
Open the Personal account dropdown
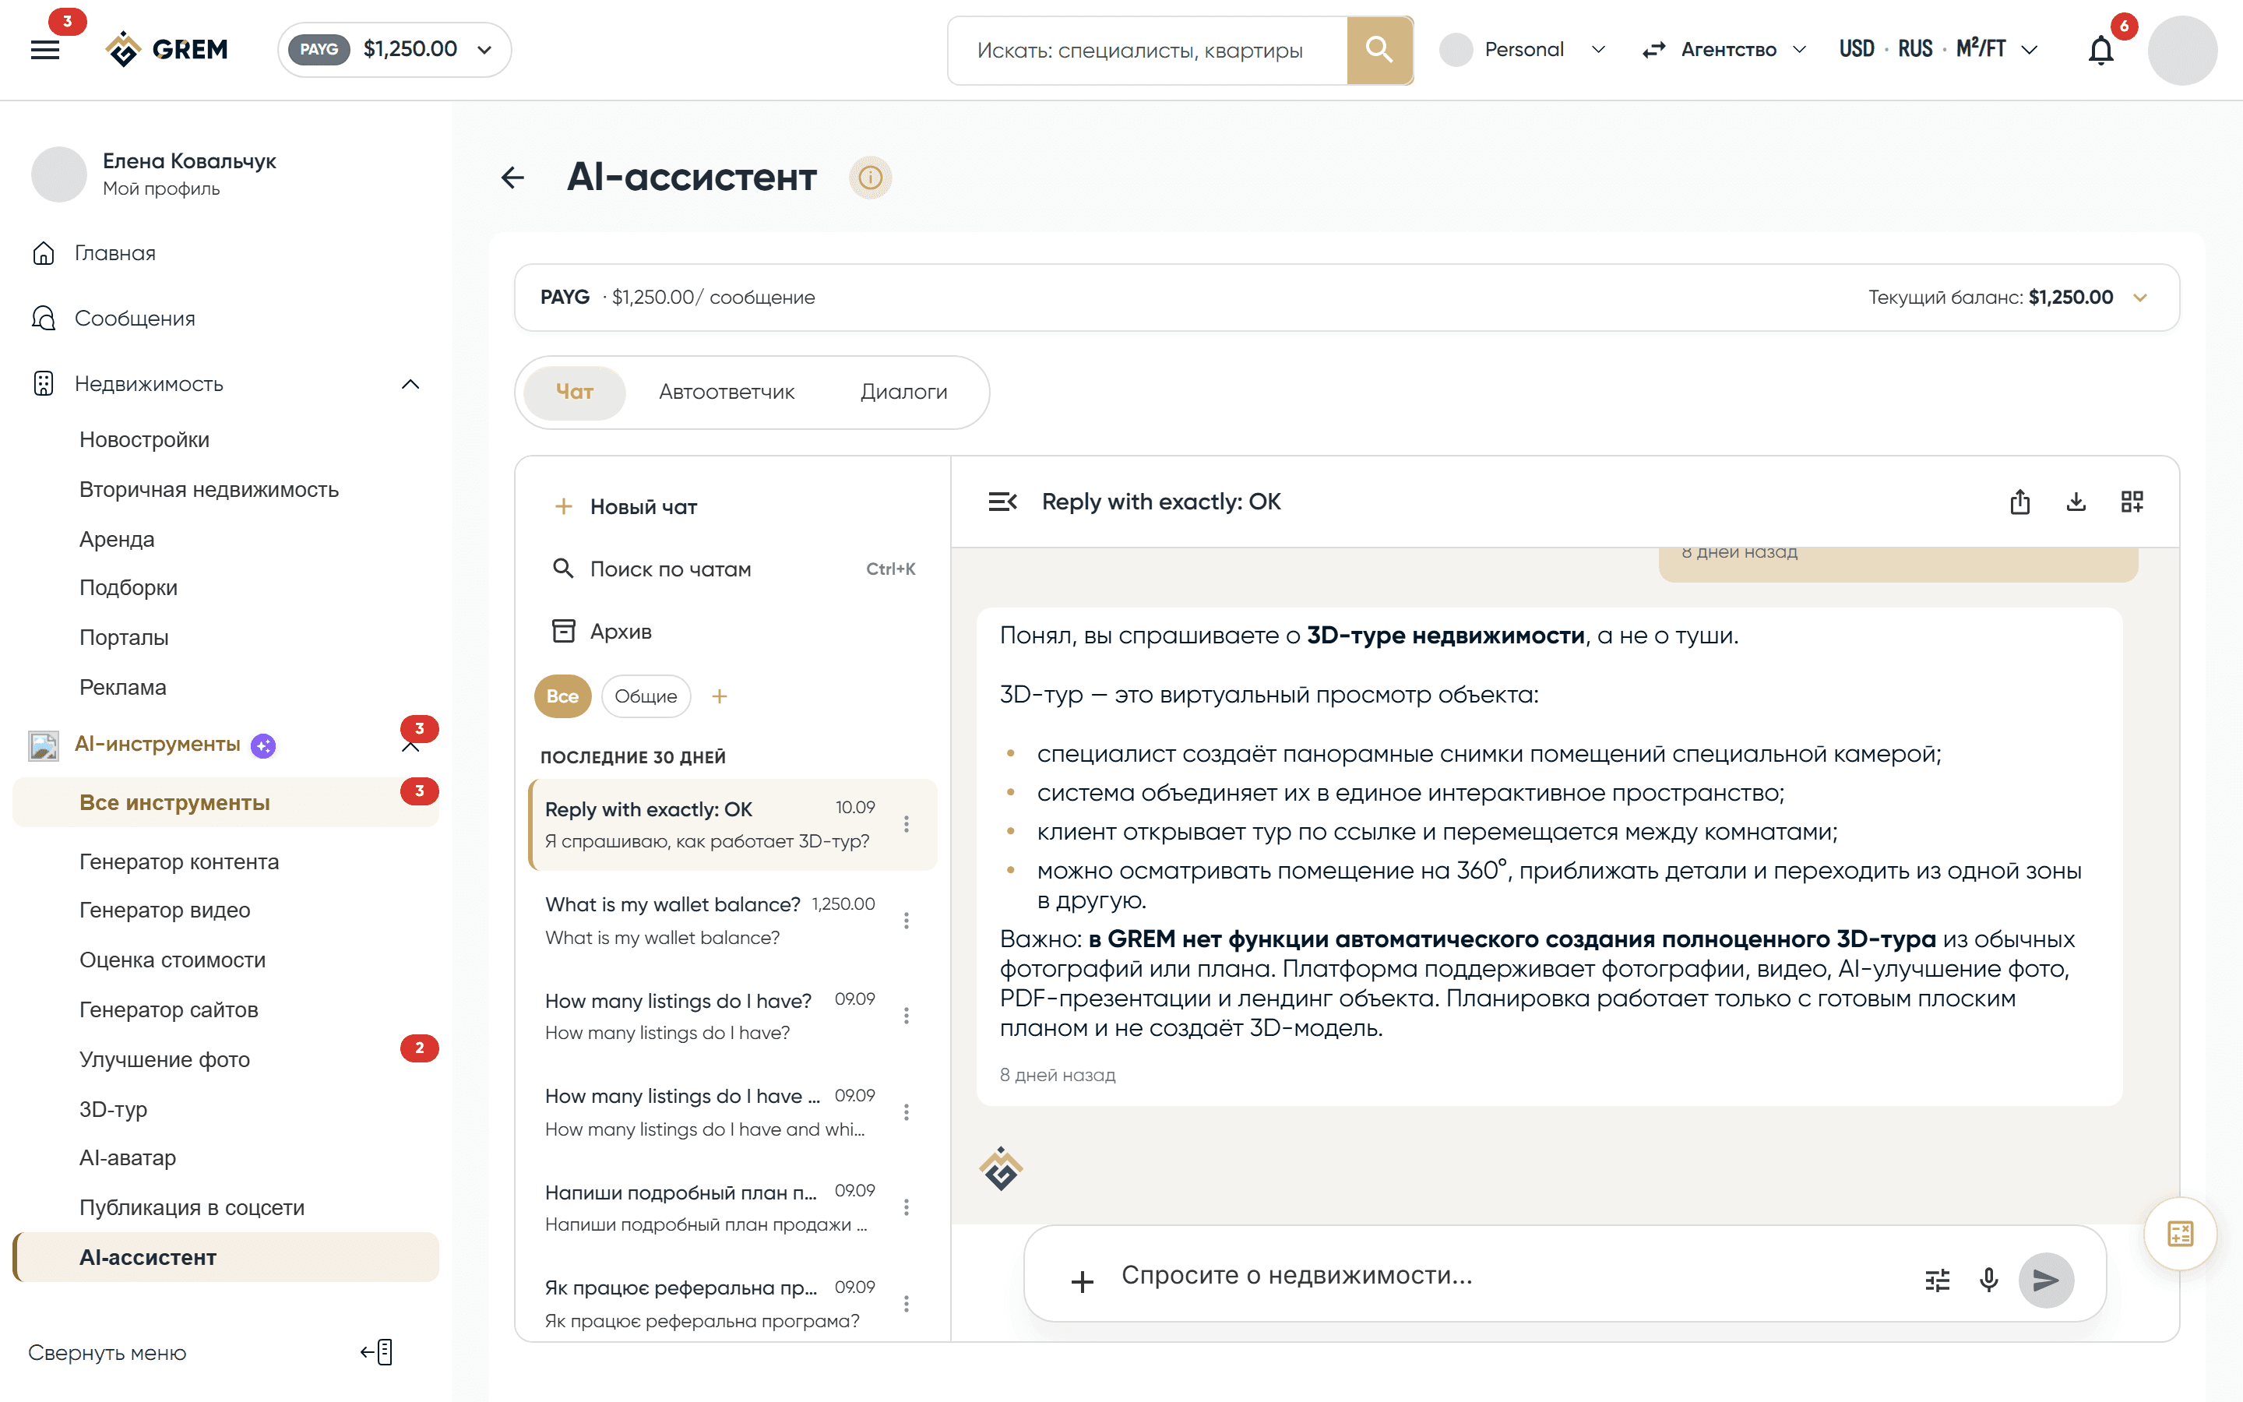pos(1523,50)
